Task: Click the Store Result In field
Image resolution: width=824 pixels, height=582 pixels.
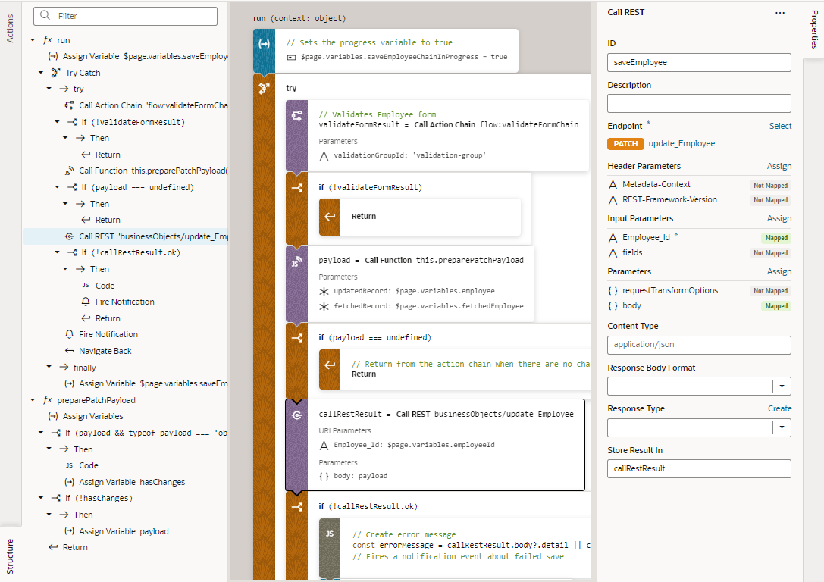Action: 699,468
